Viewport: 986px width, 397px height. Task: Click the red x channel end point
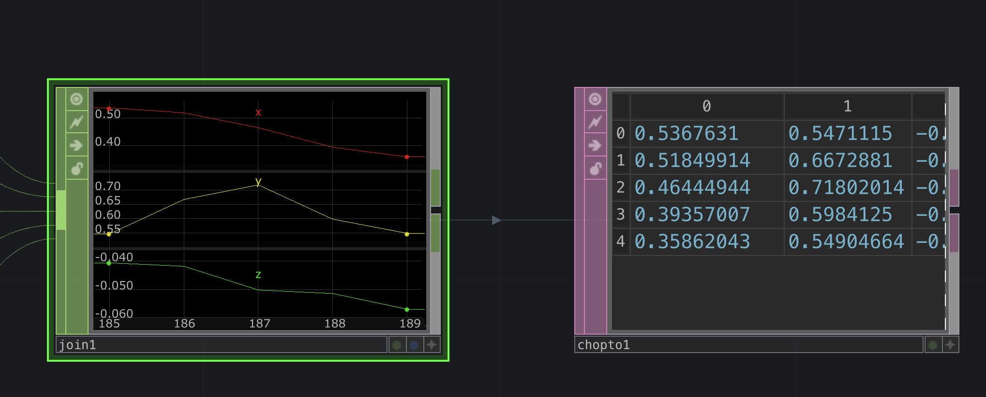pyautogui.click(x=407, y=157)
